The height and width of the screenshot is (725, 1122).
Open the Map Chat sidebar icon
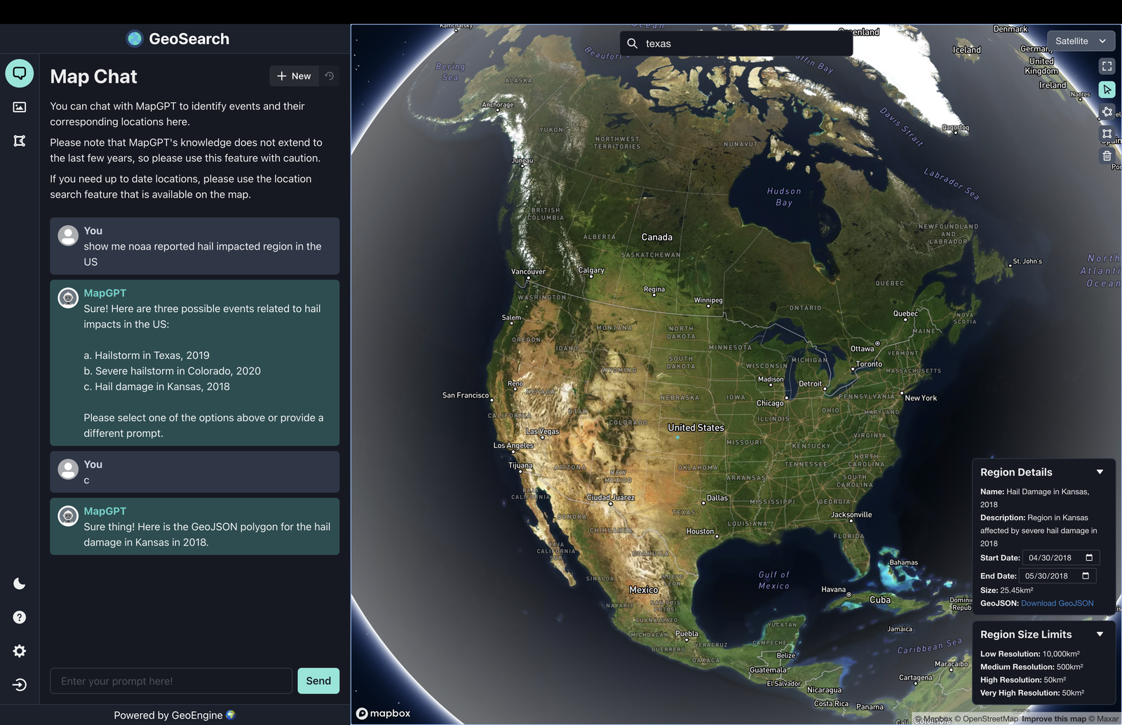[20, 73]
